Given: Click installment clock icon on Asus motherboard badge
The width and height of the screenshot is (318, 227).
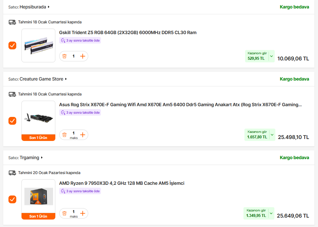Looking at the screenshot, I should click(x=63, y=112).
